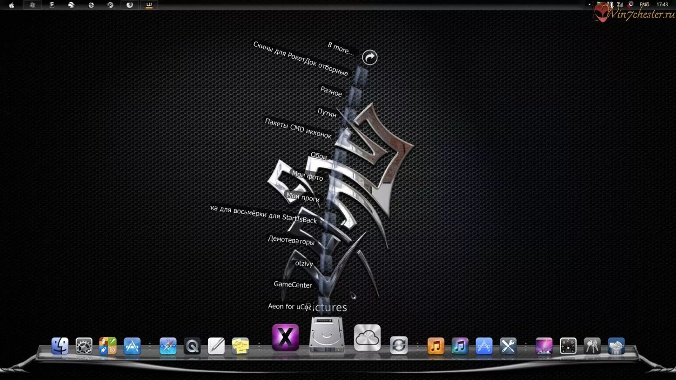The height and width of the screenshot is (380, 676).
Task: Launch Internet Explorer from top bar
Action: point(91,5)
